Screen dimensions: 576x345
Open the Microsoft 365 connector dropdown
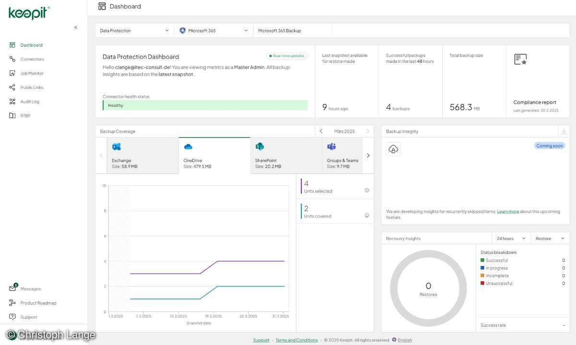(214, 31)
